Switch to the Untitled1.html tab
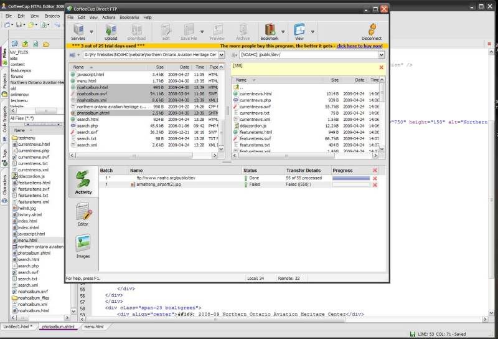 coord(18,327)
